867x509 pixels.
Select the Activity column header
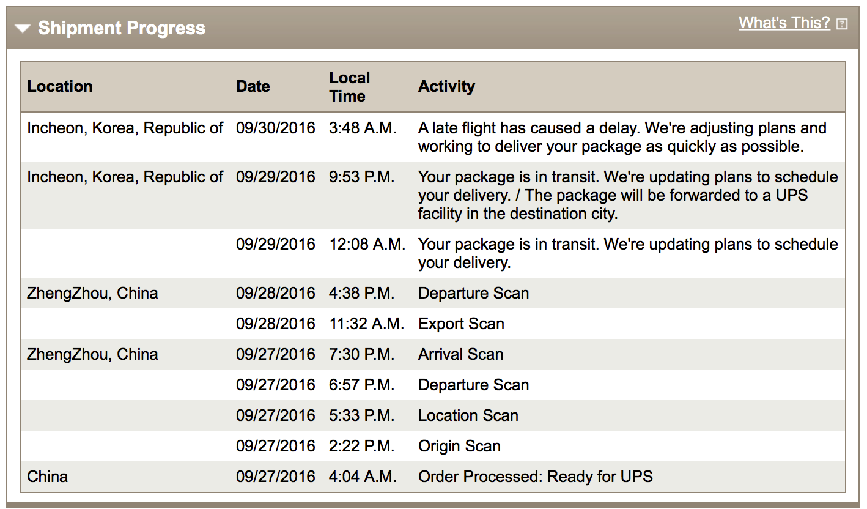[x=446, y=86]
